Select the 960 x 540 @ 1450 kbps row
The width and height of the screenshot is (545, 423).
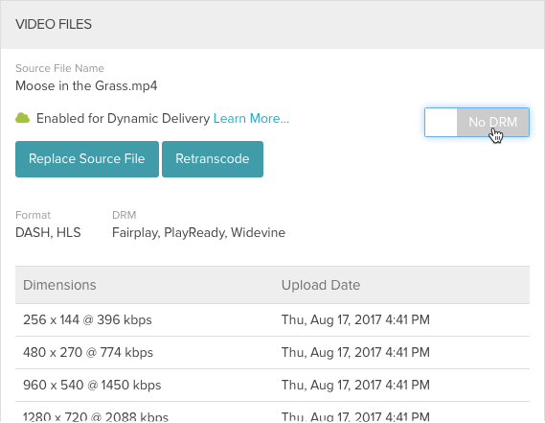272,385
